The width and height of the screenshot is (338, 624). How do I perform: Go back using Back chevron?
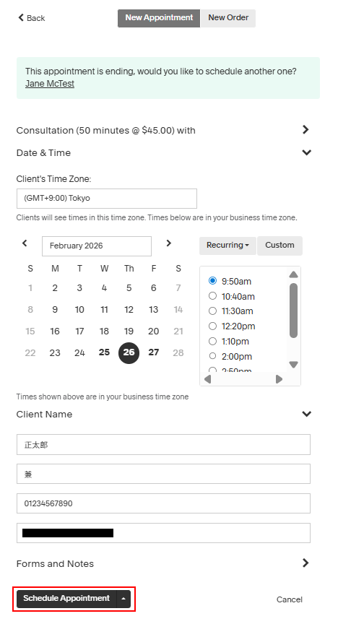(x=21, y=17)
